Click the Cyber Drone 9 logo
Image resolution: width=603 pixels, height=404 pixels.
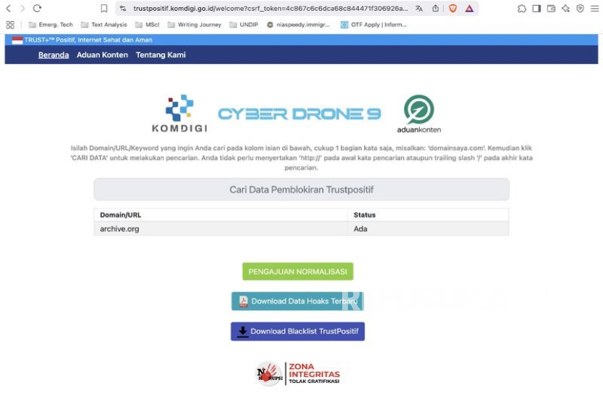[x=299, y=114]
